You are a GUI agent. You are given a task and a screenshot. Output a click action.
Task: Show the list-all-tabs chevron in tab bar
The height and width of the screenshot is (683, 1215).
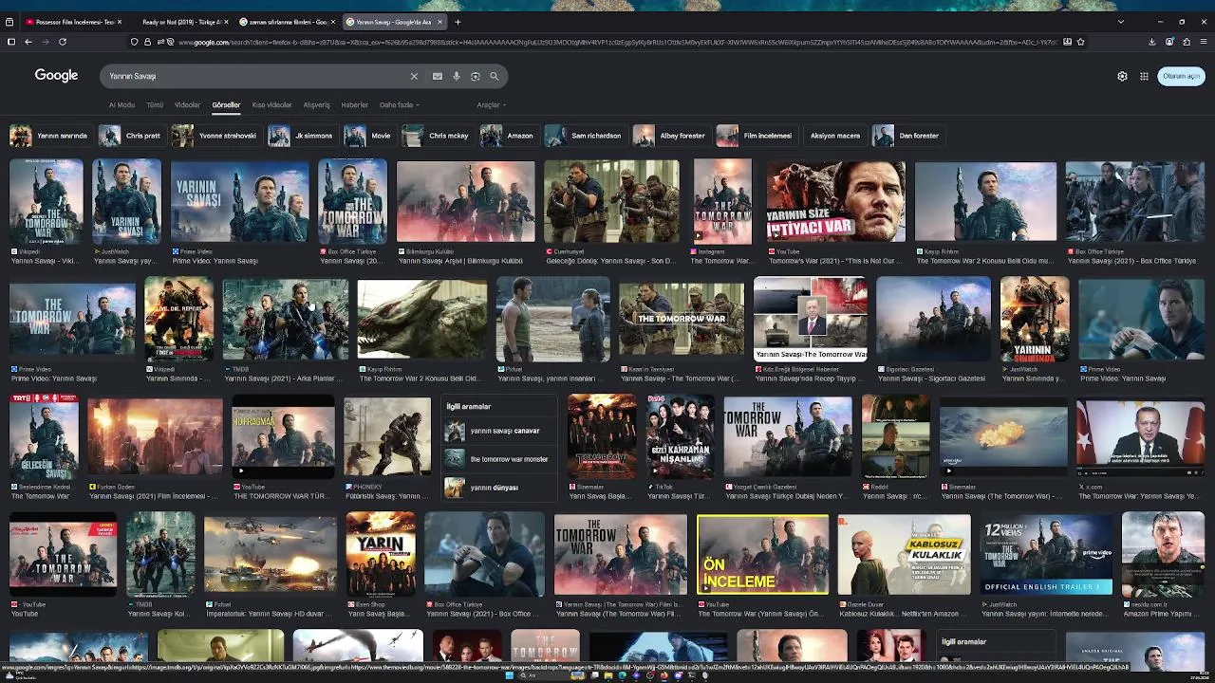tap(1121, 22)
